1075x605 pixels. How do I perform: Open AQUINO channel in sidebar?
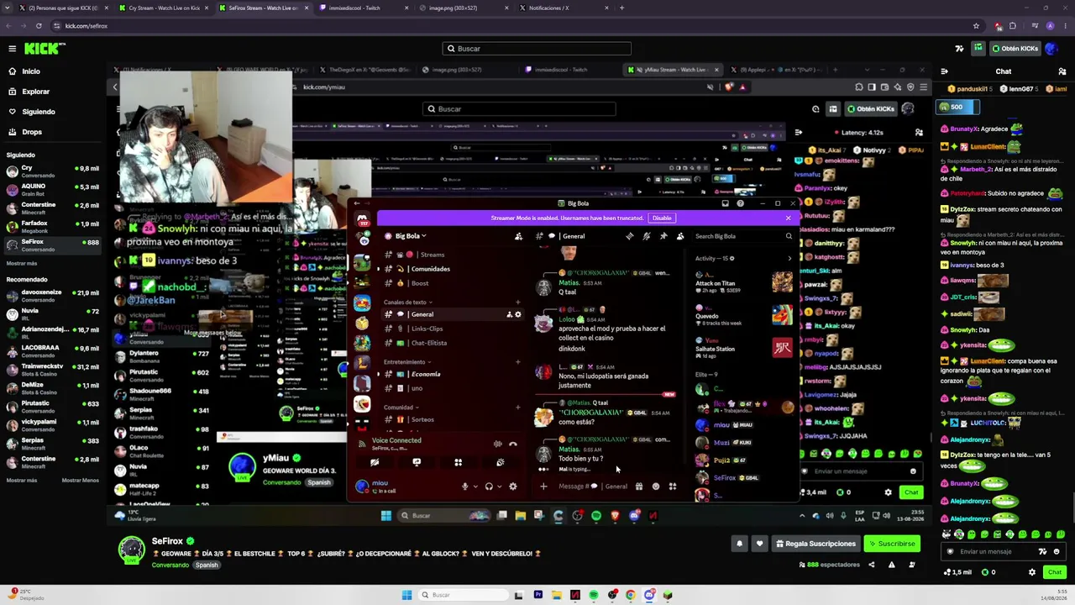(54, 190)
